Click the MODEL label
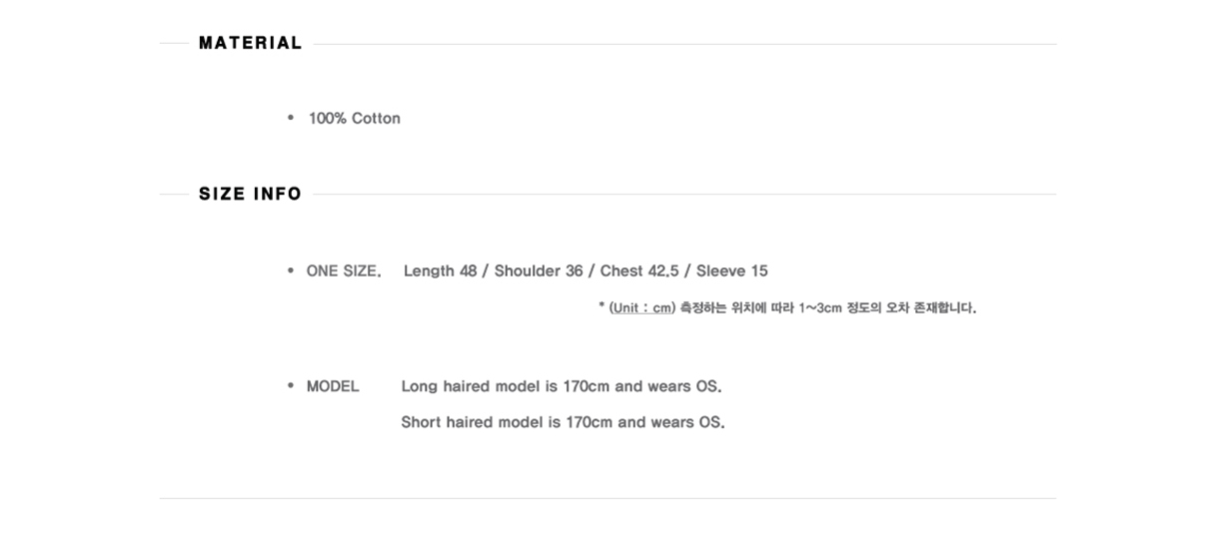The height and width of the screenshot is (537, 1213). tap(333, 386)
